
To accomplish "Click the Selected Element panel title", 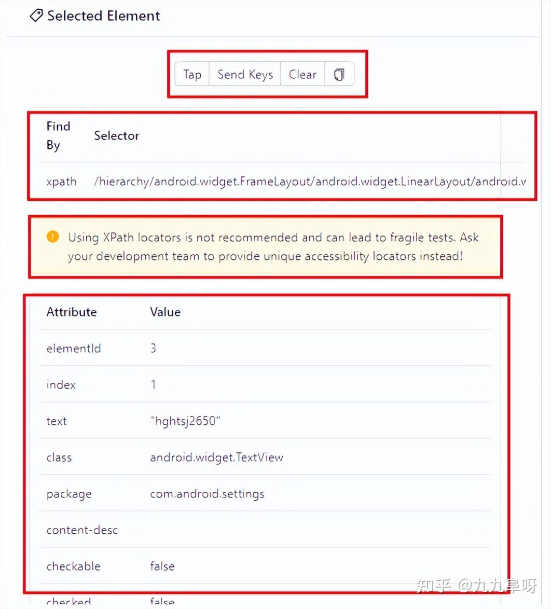I will click(x=103, y=16).
